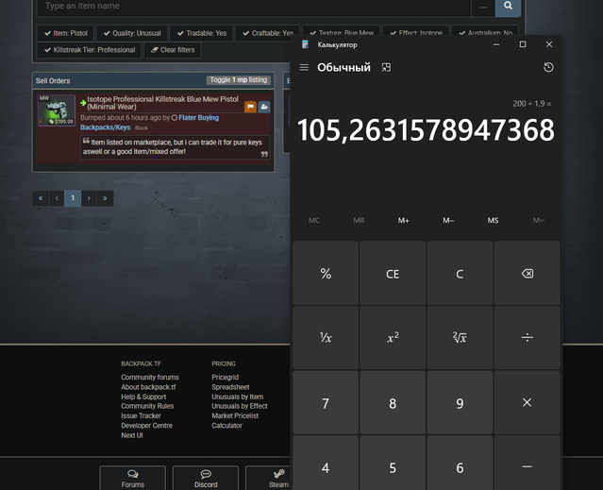Viewport: 603px width, 490px height.
Task: Click the Blue Mew Pistol item thumbnail
Action: coord(57,110)
